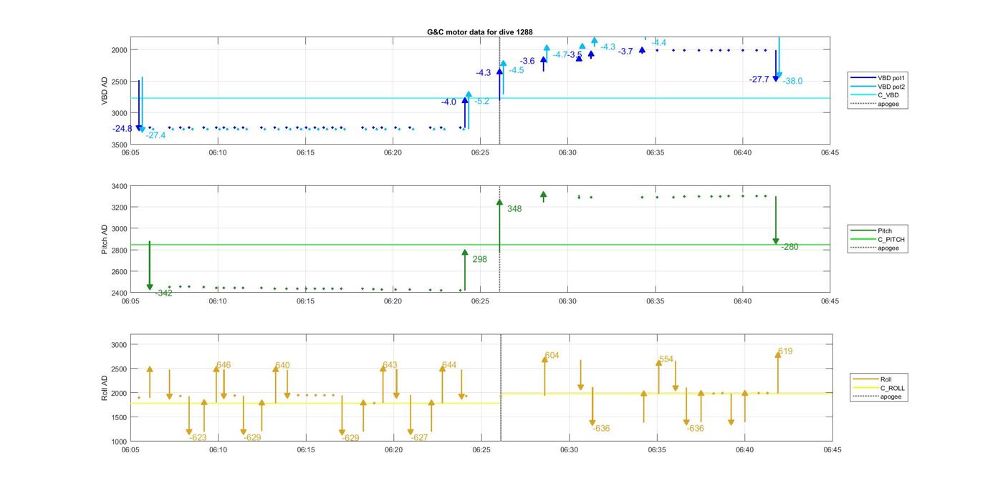Select the 604 roll data label
Screen dimensions: 1003x496
[552, 356]
